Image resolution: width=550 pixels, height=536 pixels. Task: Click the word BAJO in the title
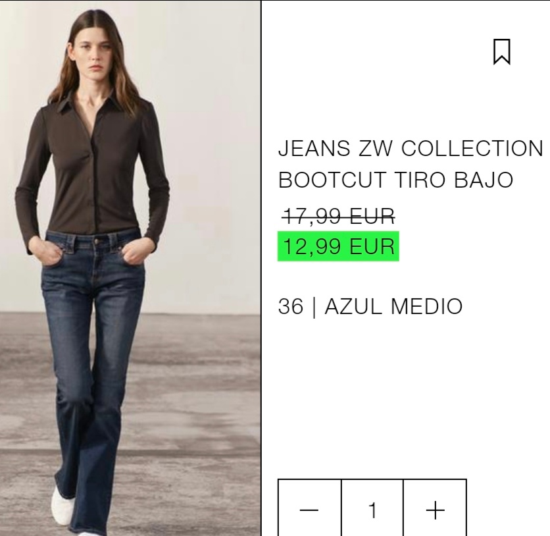coord(484,180)
